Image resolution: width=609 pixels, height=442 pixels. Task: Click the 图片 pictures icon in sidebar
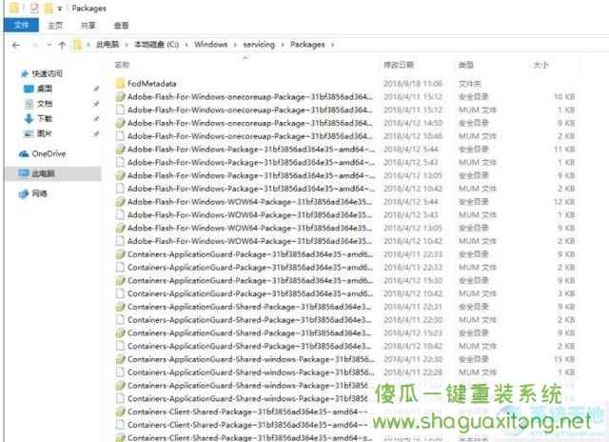(x=29, y=133)
